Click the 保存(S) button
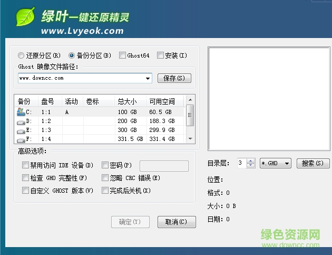 pyautogui.click(x=174, y=78)
